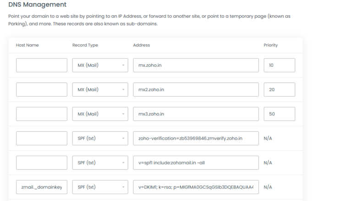Click empty Host Name field in v=spf1 row

tap(42, 163)
